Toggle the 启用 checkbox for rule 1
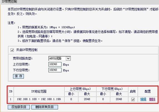 (x=133, y=100)
